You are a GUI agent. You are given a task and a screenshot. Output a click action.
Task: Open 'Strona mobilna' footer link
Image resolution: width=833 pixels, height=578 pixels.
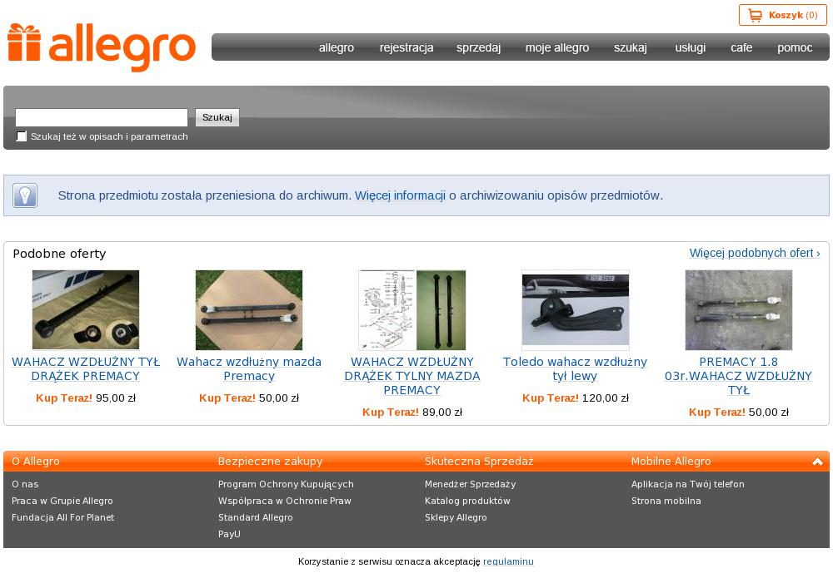[666, 501]
